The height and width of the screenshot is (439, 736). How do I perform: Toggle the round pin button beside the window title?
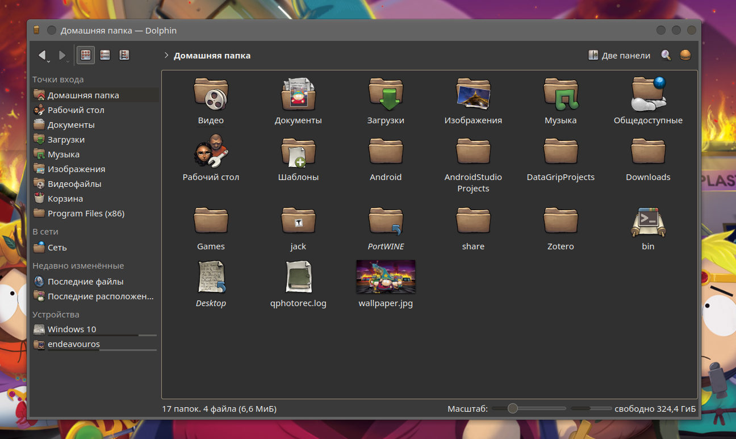tap(52, 30)
